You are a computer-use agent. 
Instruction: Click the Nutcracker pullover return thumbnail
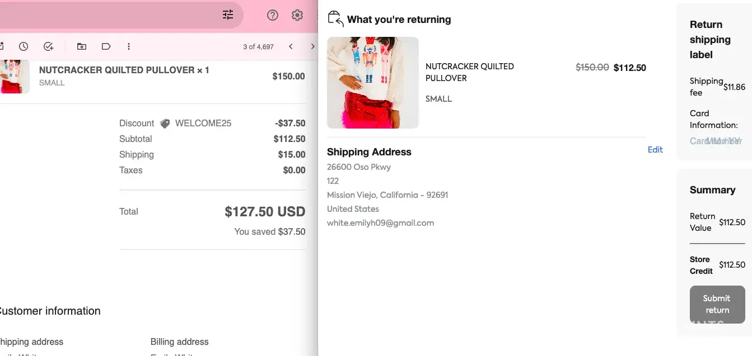tap(373, 83)
